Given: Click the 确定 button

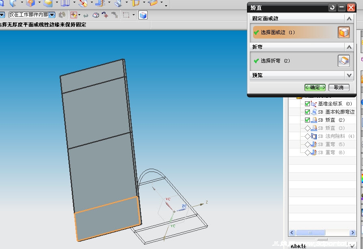Looking at the screenshot, I should coord(315,88).
